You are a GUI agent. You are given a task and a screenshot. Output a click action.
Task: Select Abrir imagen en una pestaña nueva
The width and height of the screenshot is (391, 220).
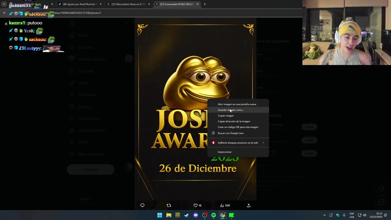tap(238, 104)
